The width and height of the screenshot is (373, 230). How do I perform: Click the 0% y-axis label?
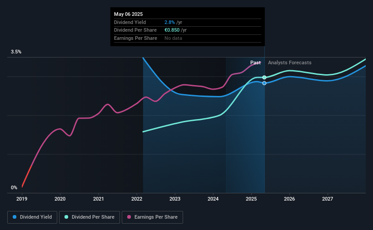tap(14, 187)
